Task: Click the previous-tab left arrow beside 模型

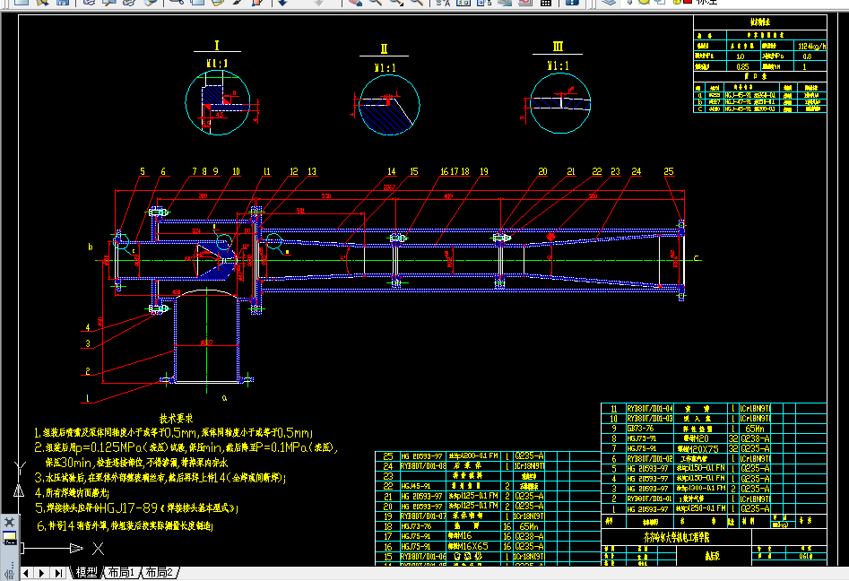Action: [27, 572]
